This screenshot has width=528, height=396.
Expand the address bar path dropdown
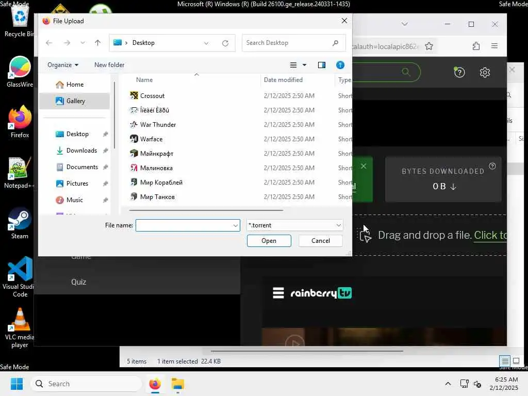click(206, 43)
